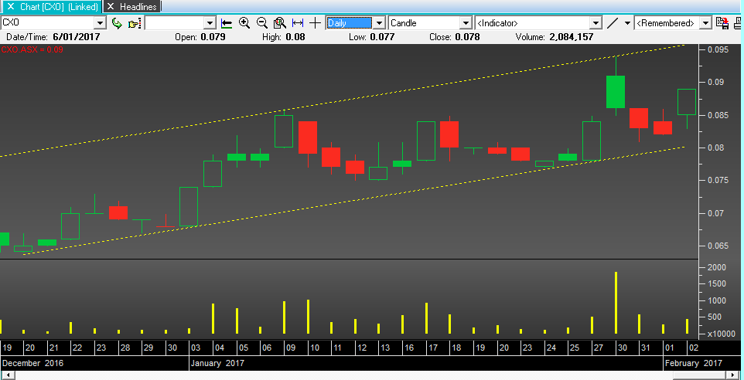Open the empty combo box dropdown
The height and width of the screenshot is (380, 744).
coord(210,22)
